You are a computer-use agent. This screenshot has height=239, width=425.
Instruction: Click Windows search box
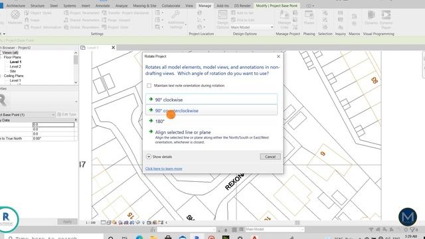pos(53,238)
